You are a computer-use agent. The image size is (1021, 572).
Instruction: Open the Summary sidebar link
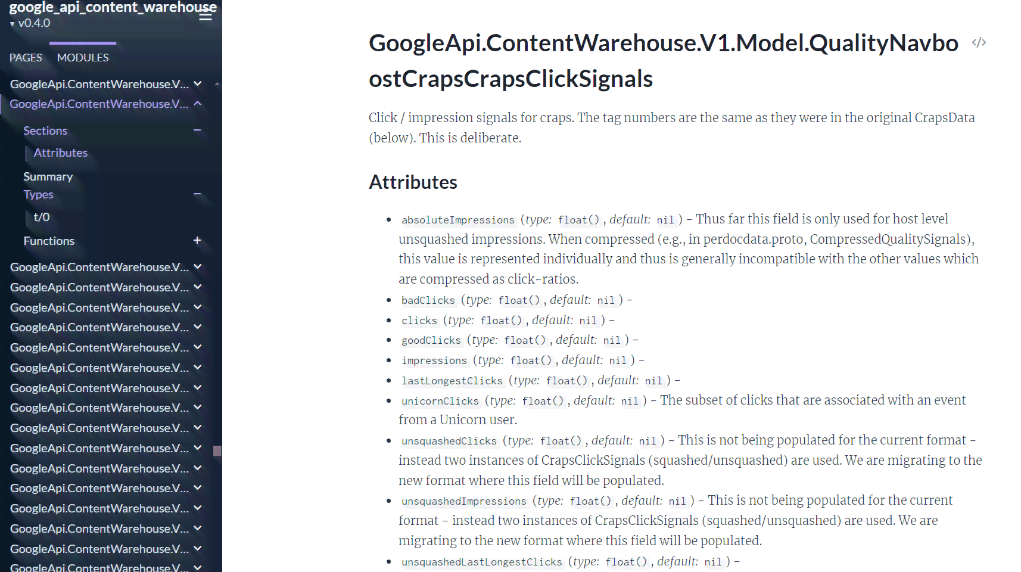point(48,176)
